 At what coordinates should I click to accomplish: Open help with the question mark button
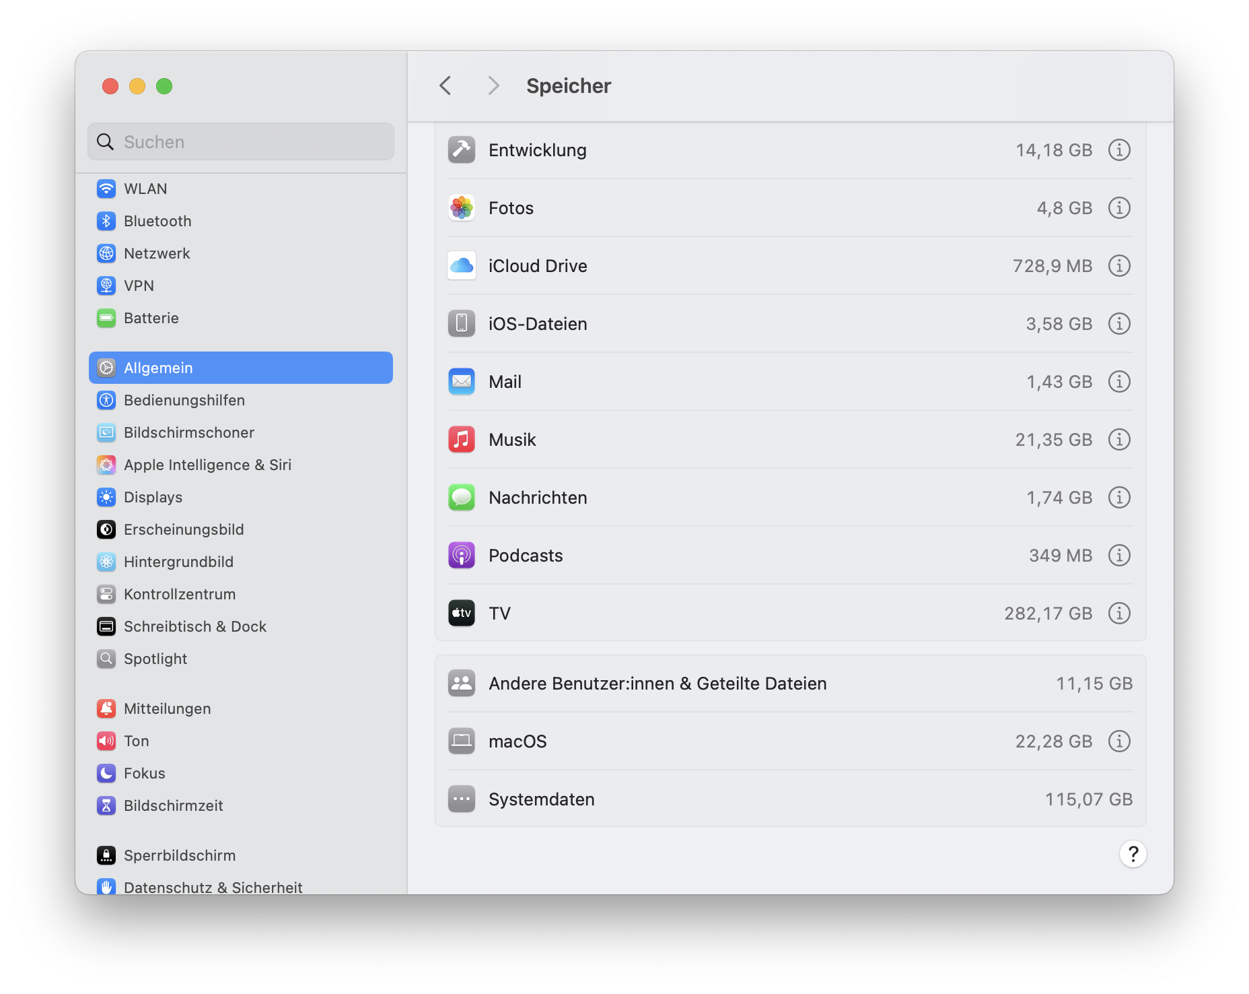(1133, 854)
